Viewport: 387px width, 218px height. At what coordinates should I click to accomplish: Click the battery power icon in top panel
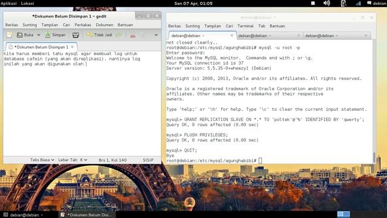click(x=343, y=3)
